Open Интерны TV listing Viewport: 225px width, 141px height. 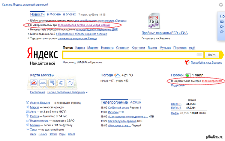pos(113,112)
